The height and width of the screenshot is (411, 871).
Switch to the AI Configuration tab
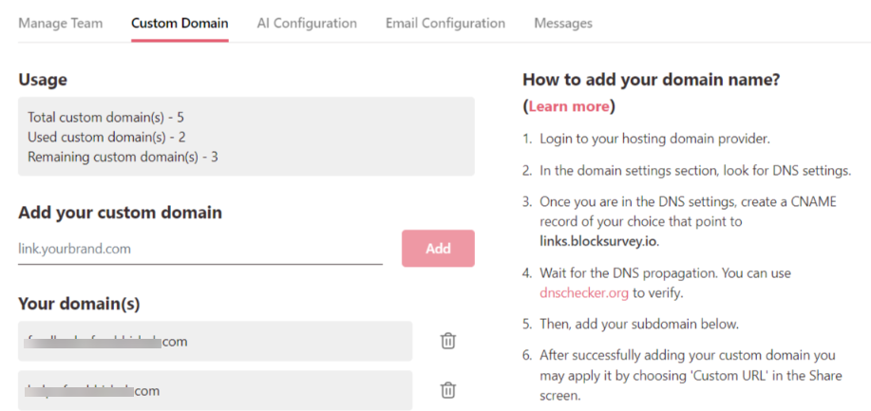307,23
